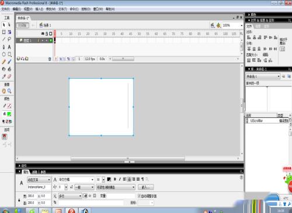
Task: Open the font rendering method dropdown
Action: pyautogui.click(x=116, y=187)
